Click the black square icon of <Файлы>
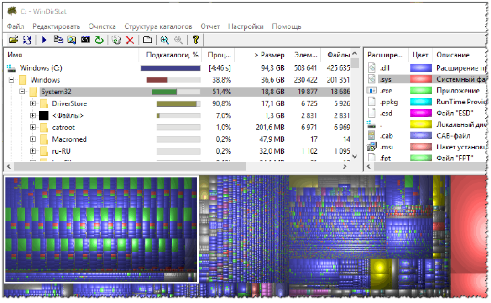This screenshot has width=491, height=303. tap(44, 116)
